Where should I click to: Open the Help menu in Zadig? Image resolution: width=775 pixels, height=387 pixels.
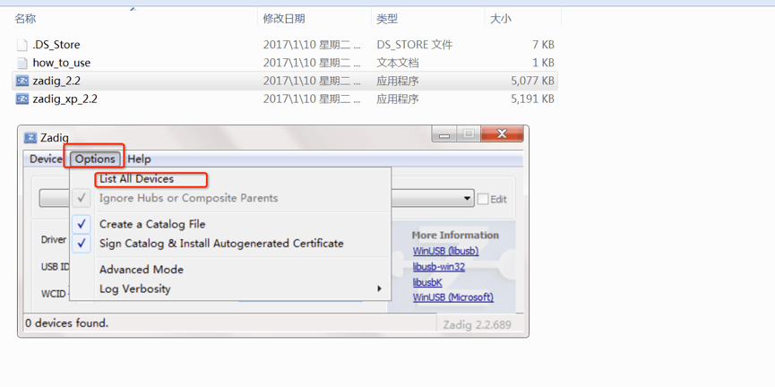point(139,159)
